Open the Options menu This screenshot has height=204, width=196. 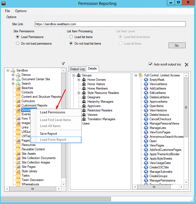[x=21, y=11]
